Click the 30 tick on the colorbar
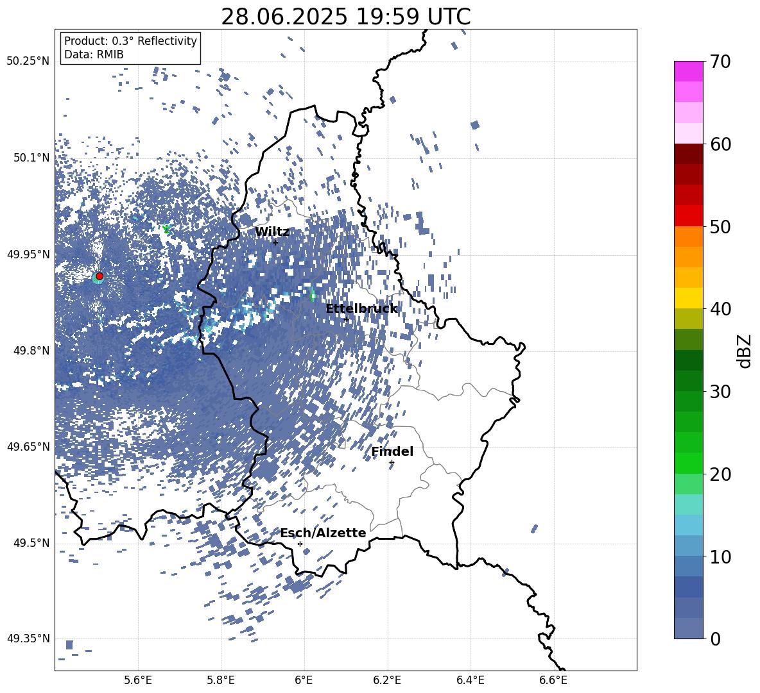 click(721, 392)
